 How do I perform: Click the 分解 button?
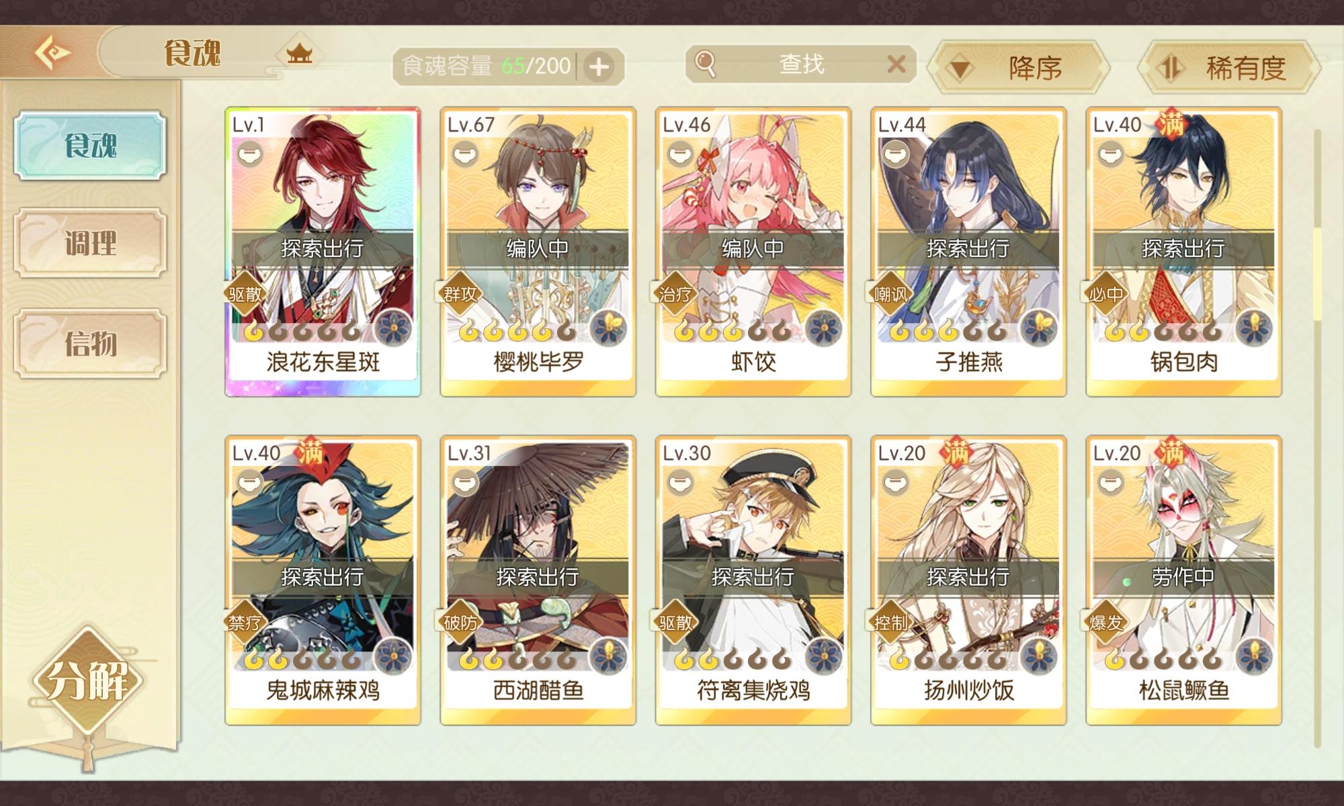click(x=87, y=680)
